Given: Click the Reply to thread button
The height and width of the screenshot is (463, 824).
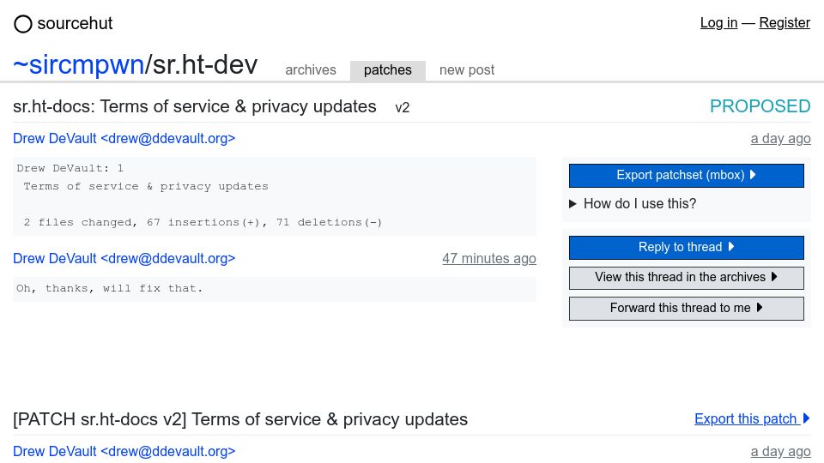Looking at the screenshot, I should [687, 247].
